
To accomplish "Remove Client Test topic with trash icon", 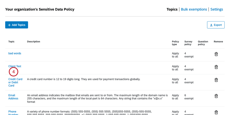I will [x=216, y=67].
